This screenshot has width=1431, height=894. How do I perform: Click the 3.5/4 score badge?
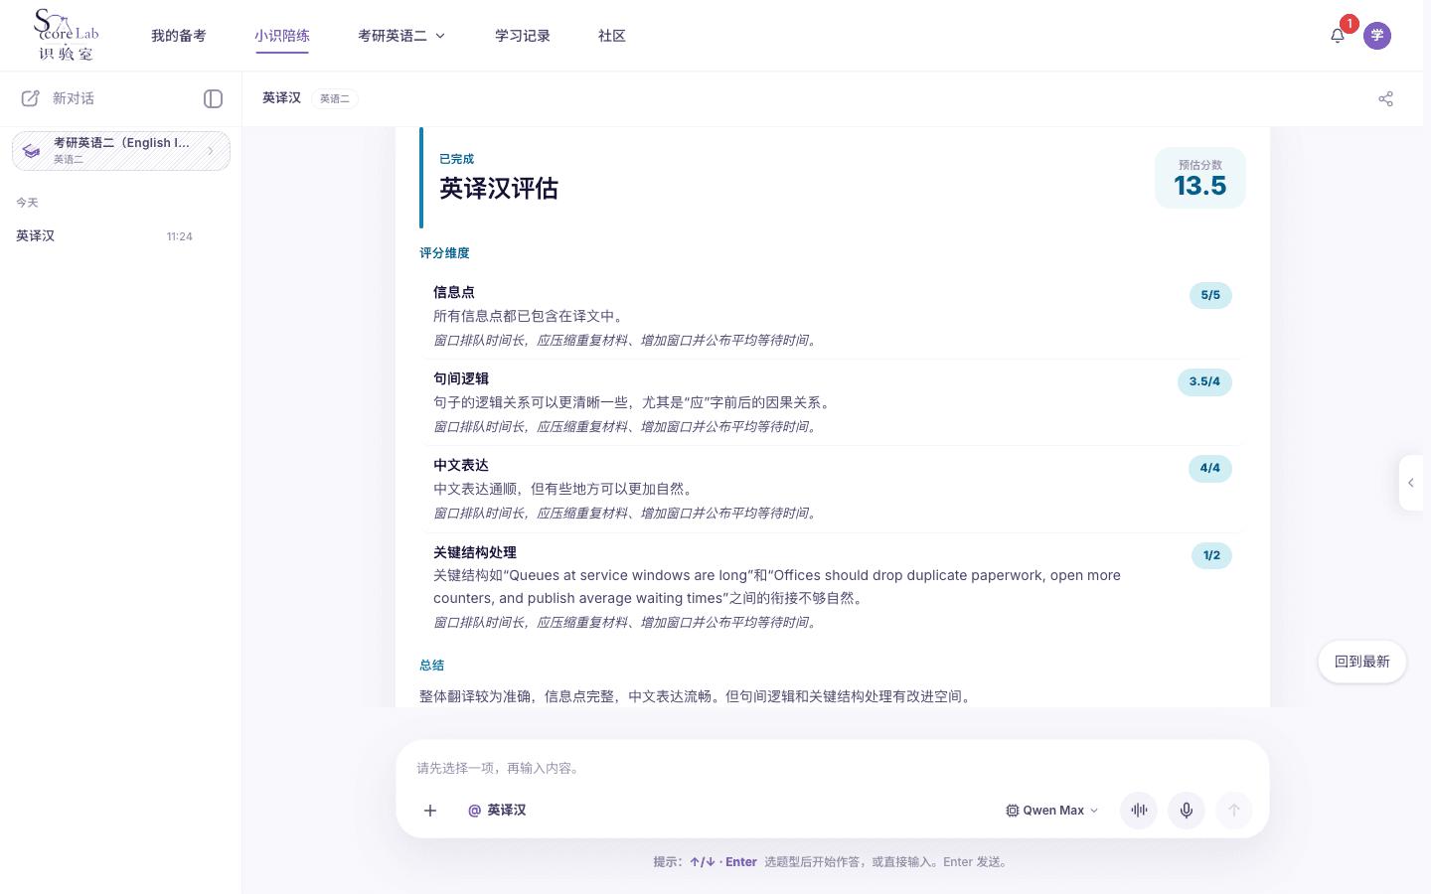(1204, 381)
